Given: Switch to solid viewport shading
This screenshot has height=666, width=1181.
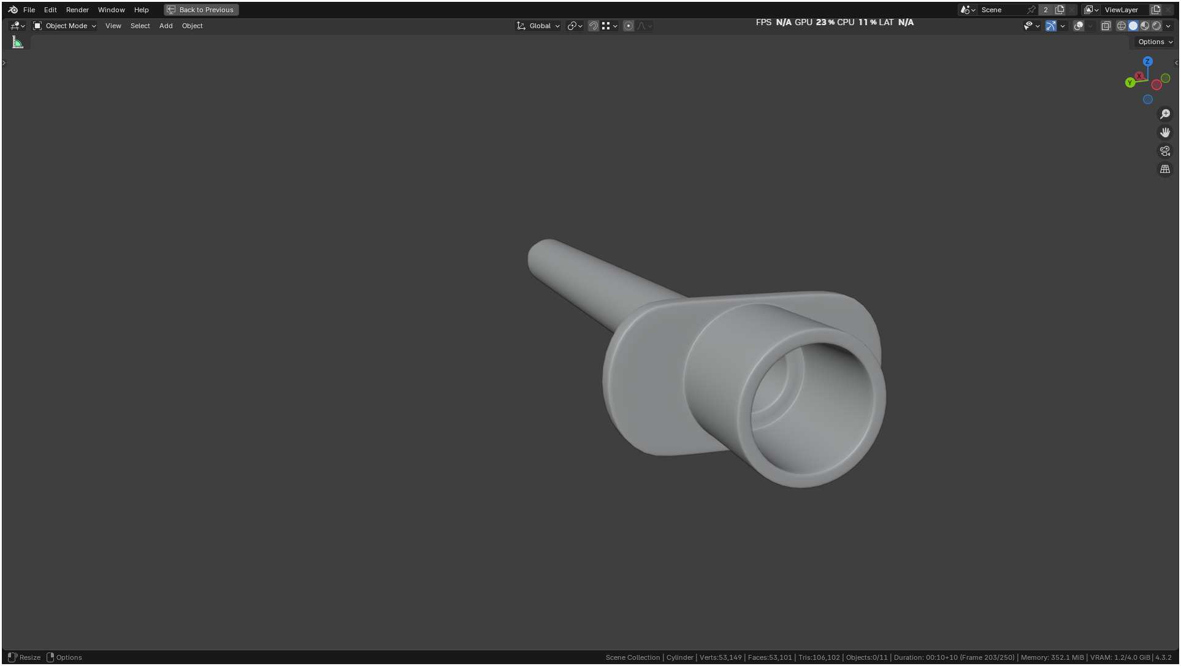Looking at the screenshot, I should tap(1133, 26).
